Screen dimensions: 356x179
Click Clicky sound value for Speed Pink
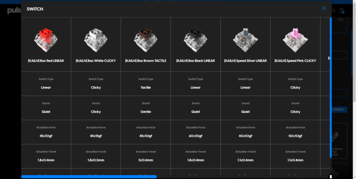click(295, 112)
